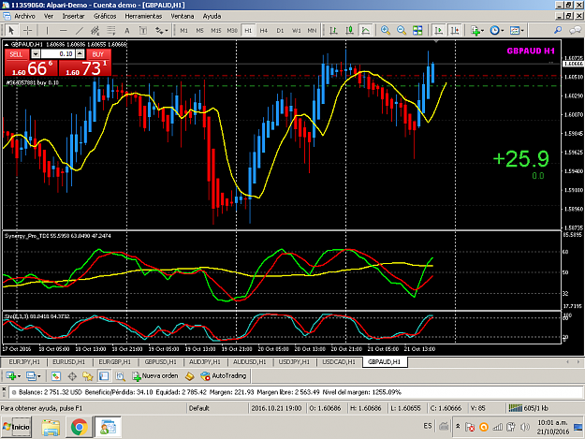Switch to MN timeframe
The width and height of the screenshot is (585, 439).
click(x=312, y=31)
